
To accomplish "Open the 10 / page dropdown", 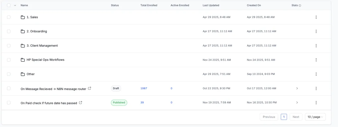I will [315, 117].
